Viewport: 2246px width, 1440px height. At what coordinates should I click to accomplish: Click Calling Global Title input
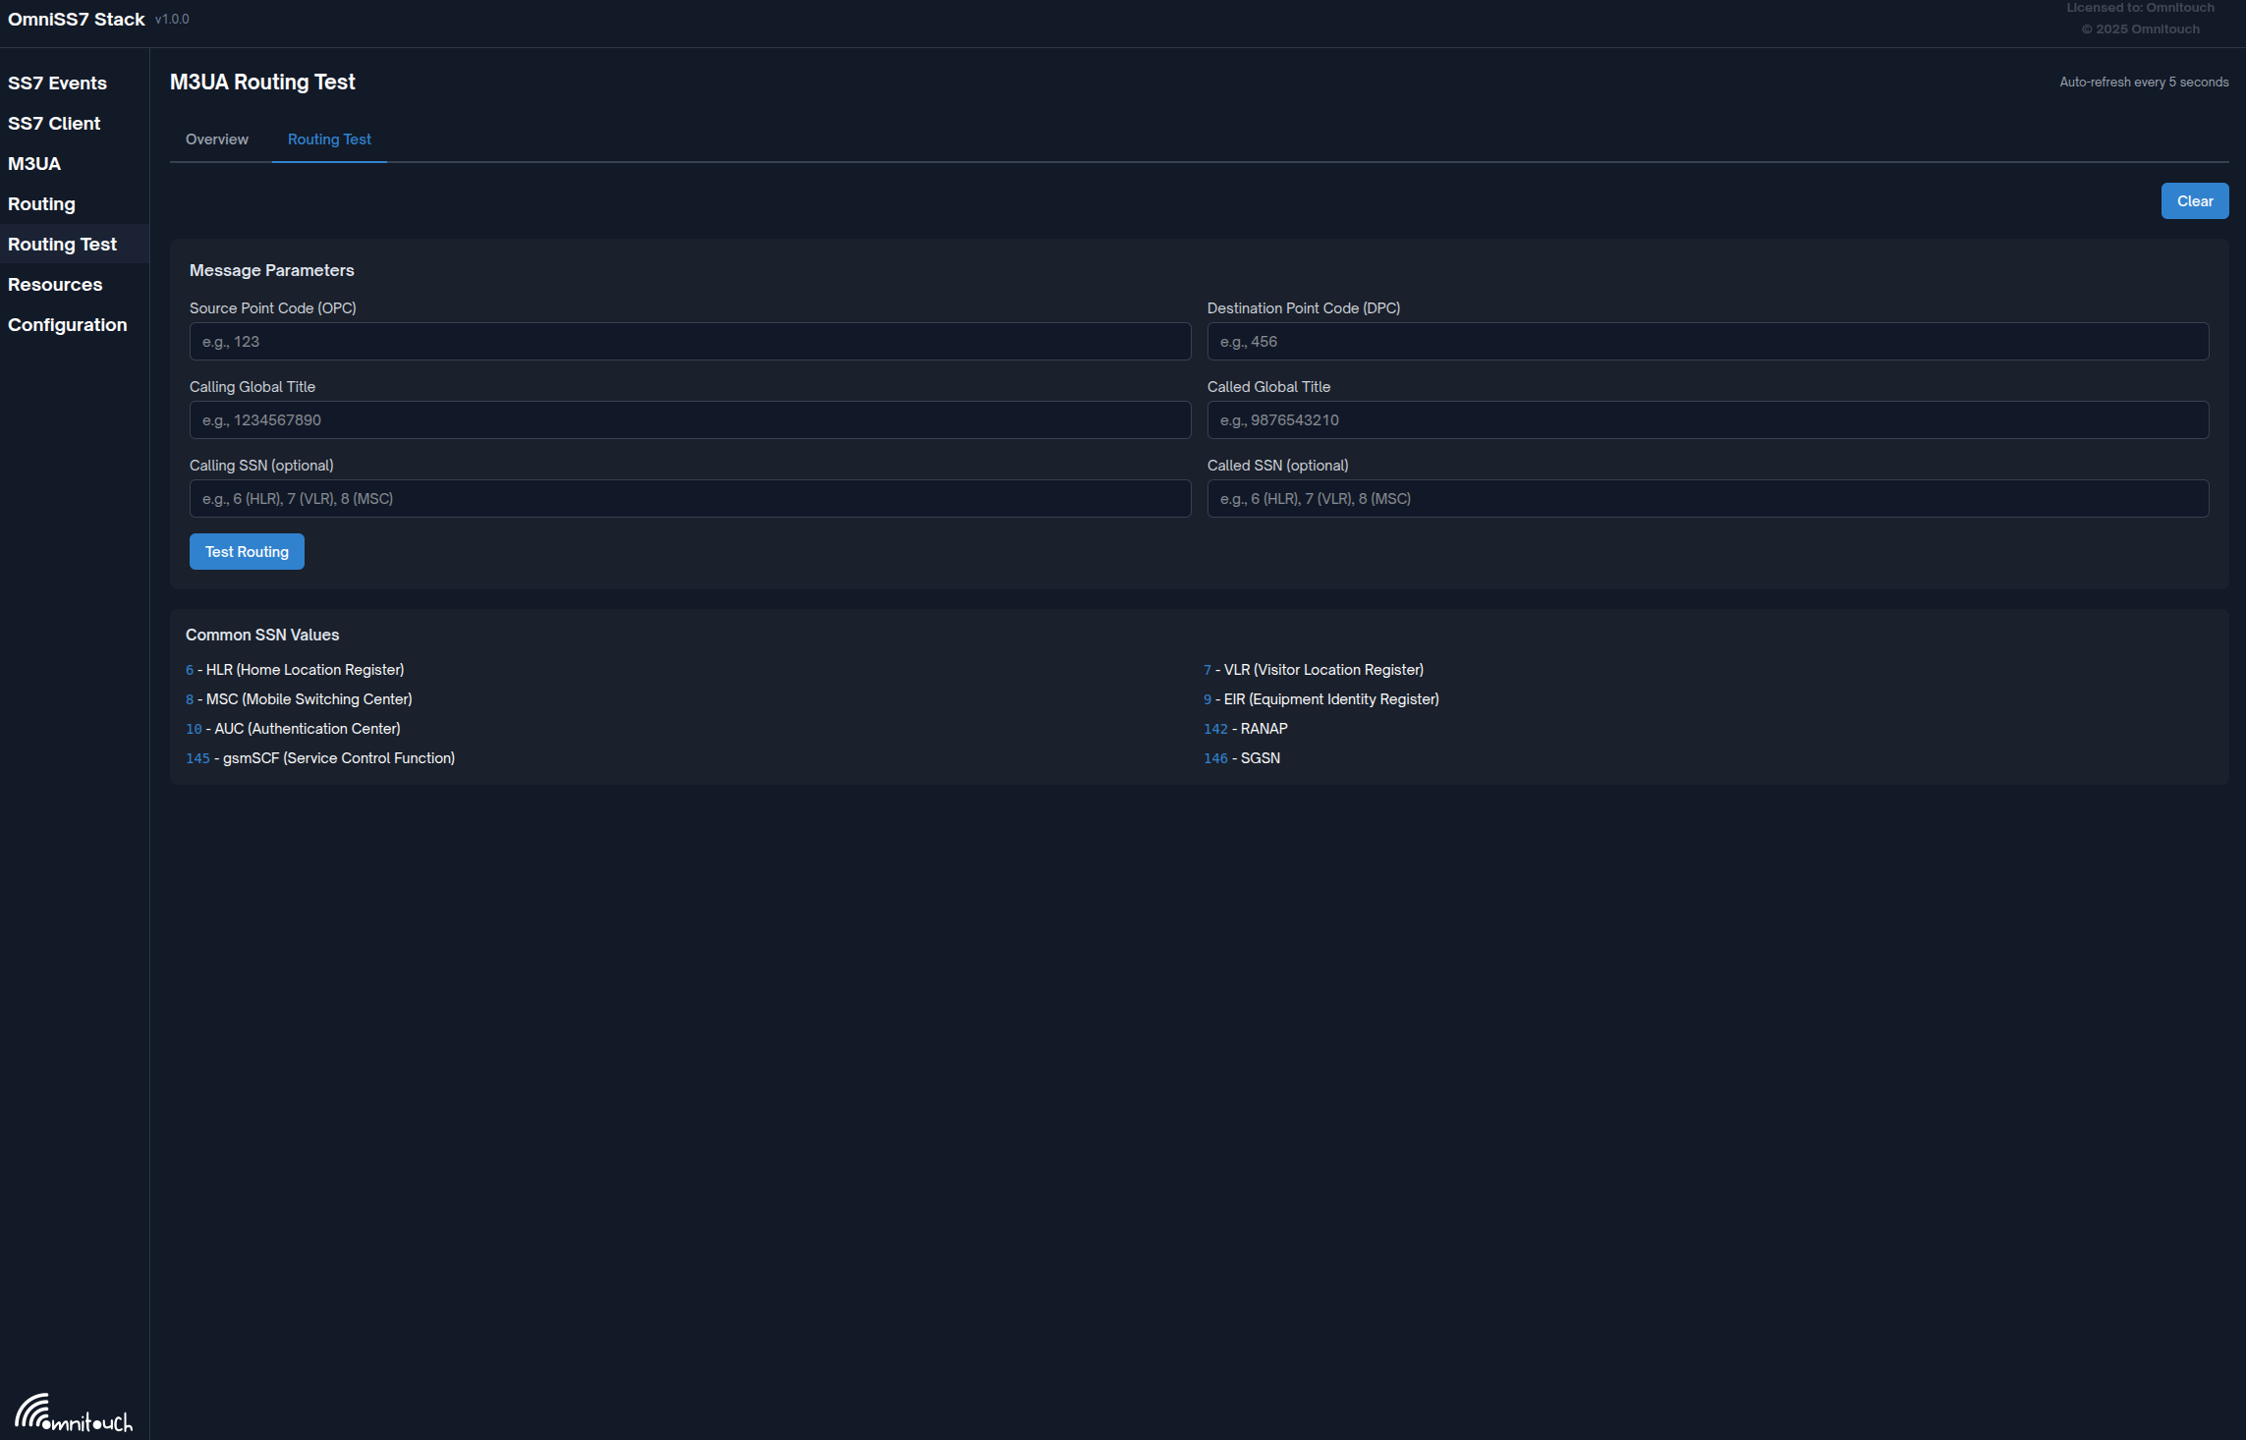click(x=690, y=420)
